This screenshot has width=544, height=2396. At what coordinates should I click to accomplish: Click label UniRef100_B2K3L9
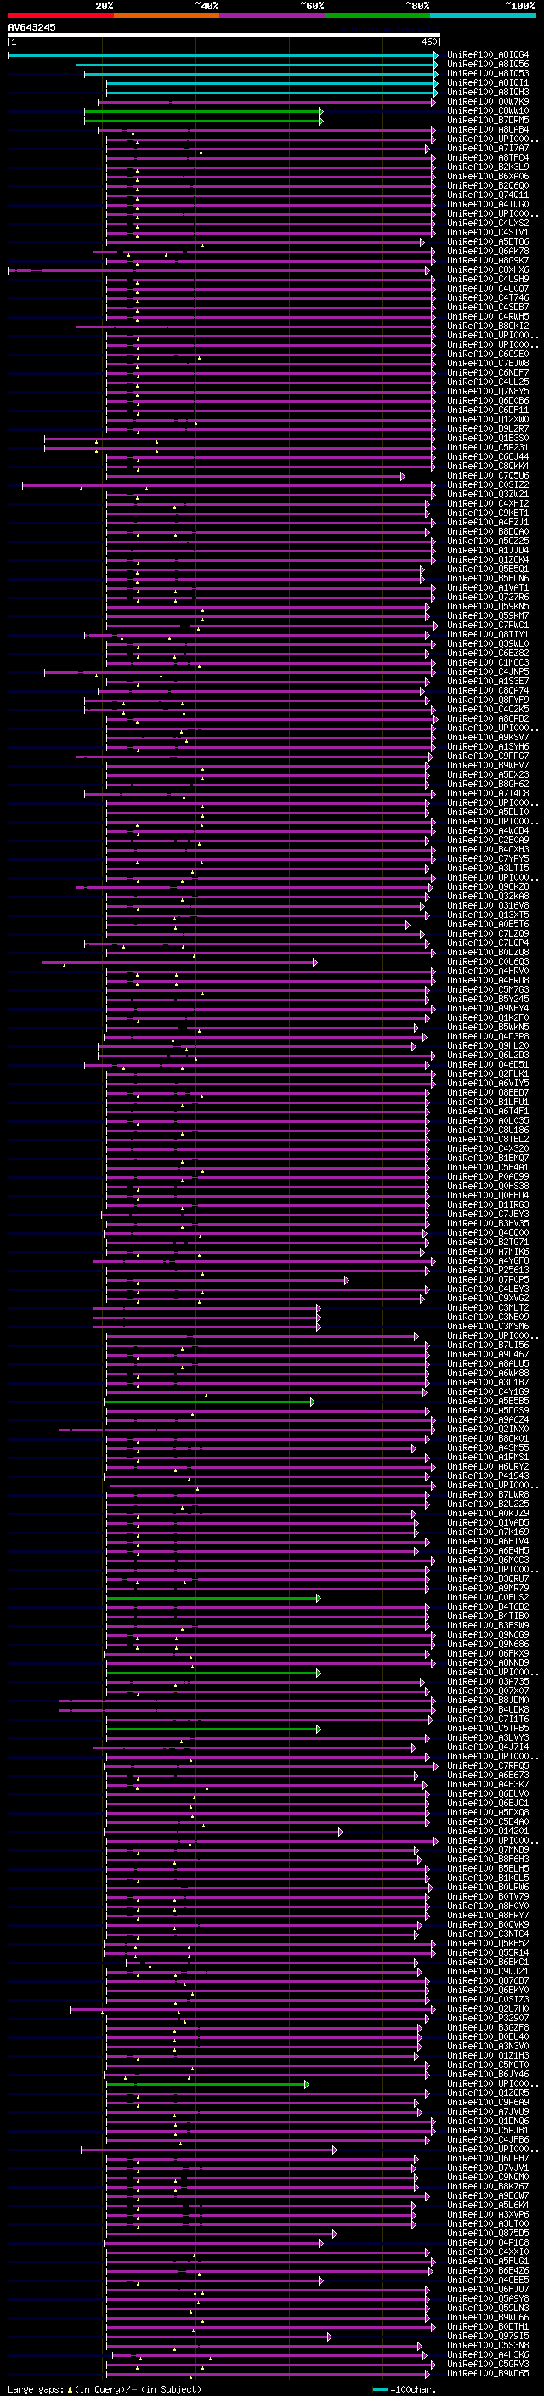(488, 167)
